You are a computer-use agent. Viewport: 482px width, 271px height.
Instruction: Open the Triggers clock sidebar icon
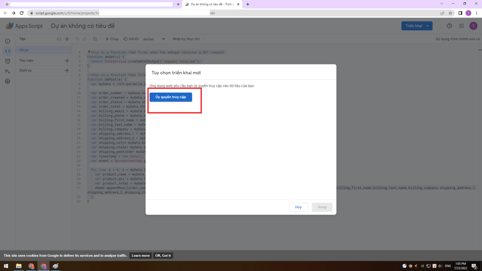[8, 61]
